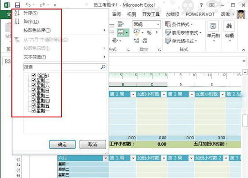Image resolution: width=248 pixels, height=178 pixels.
Task: Uncheck the 星期二 checkbox
Action: click(x=33, y=80)
